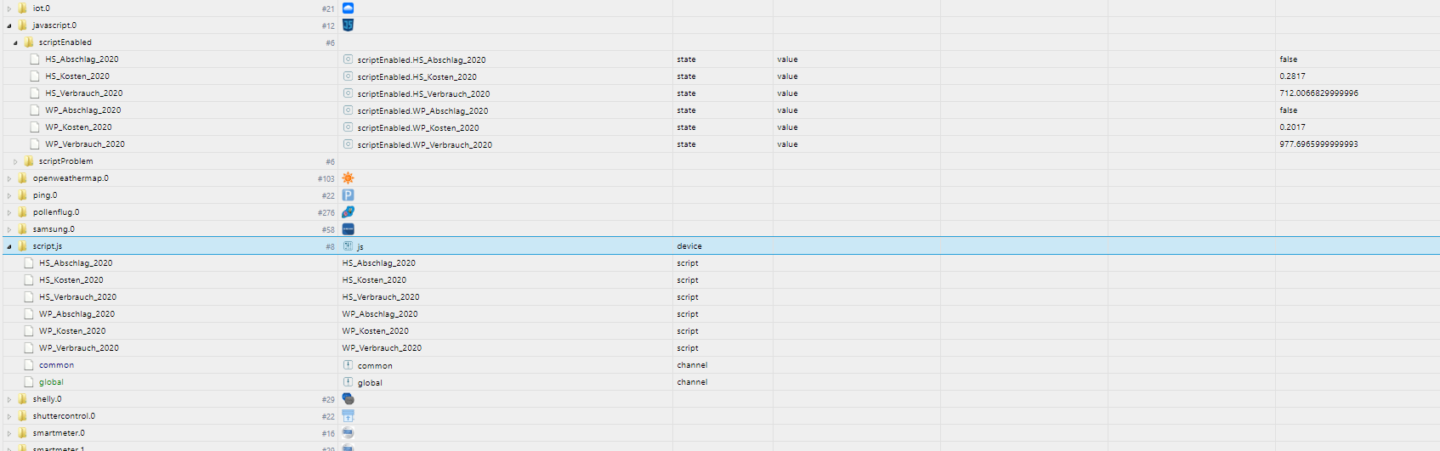Screen dimensions: 1440x451
Task: Expand the ping.0 node
Action: (x=9, y=195)
